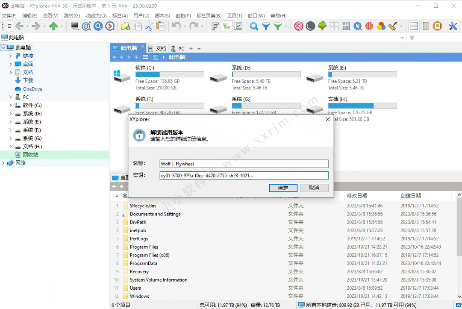The width and height of the screenshot is (462, 309).
Task: Open the green filter dropdown arrow
Action: coord(286,26)
